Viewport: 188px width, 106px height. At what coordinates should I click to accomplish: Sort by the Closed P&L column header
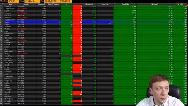(89, 4)
